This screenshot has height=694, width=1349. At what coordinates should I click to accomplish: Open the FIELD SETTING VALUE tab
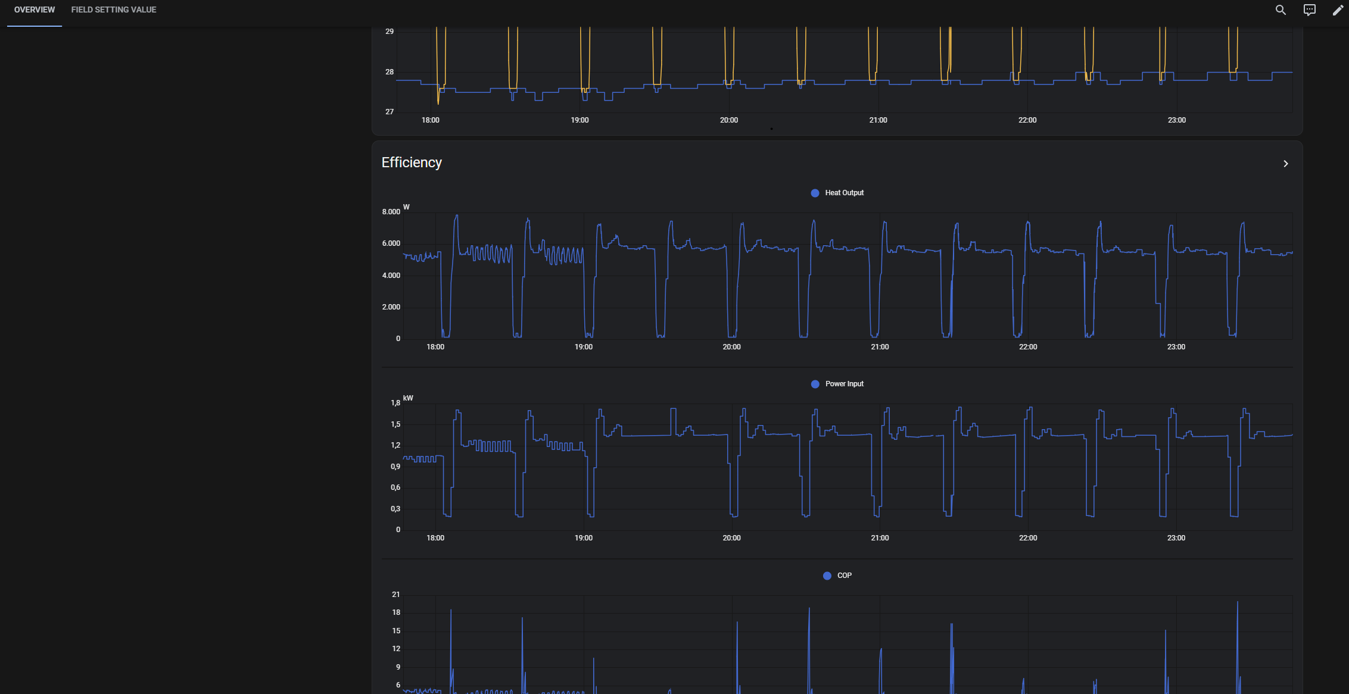pos(113,10)
